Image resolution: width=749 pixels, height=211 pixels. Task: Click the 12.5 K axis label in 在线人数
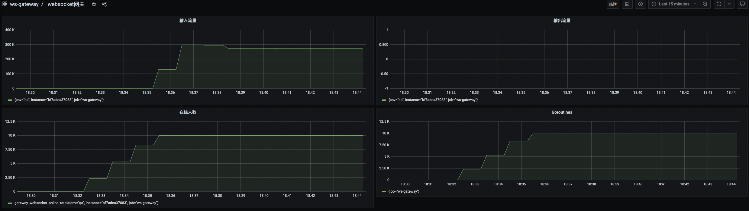[x=10, y=121]
